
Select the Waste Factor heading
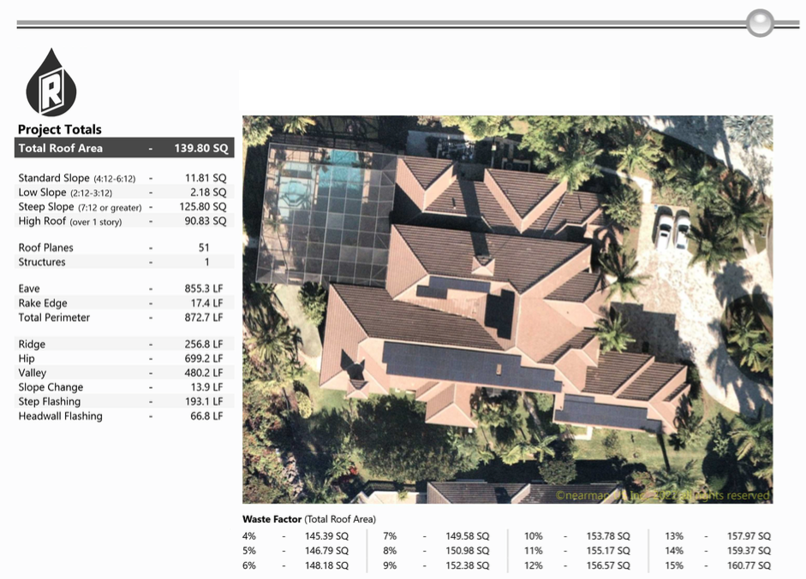pos(272,519)
